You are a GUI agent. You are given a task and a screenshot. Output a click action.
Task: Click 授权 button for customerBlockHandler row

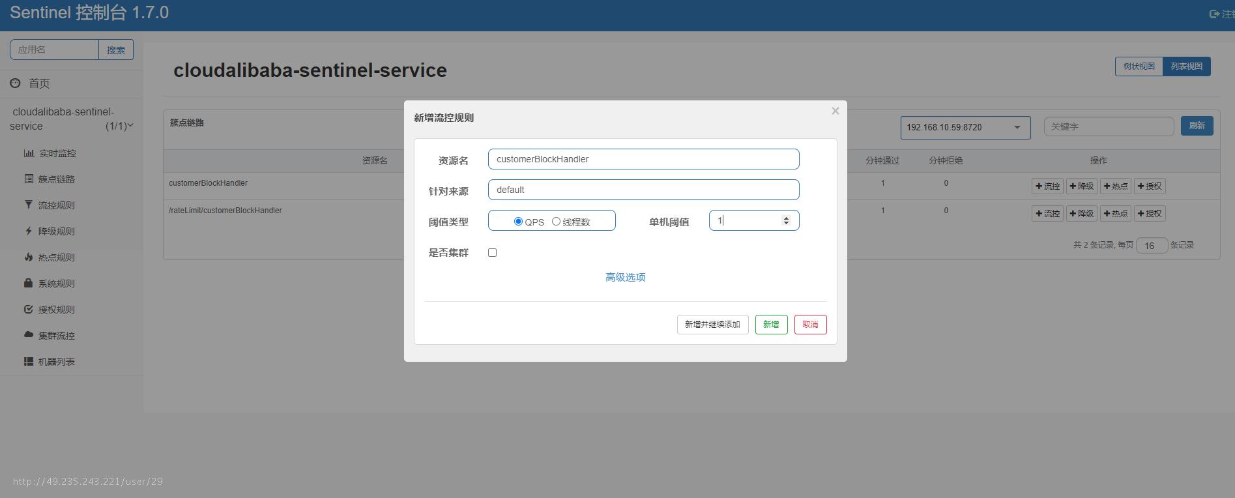1150,186
